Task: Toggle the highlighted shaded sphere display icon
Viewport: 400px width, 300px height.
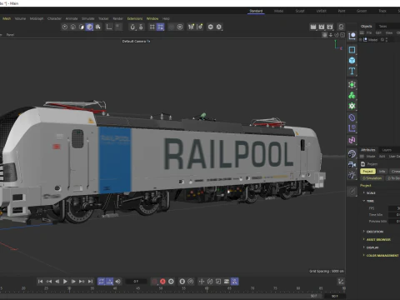Action: 89,27
